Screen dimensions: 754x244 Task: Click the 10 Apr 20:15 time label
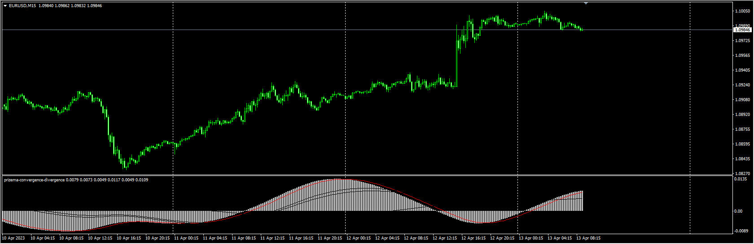158,238
